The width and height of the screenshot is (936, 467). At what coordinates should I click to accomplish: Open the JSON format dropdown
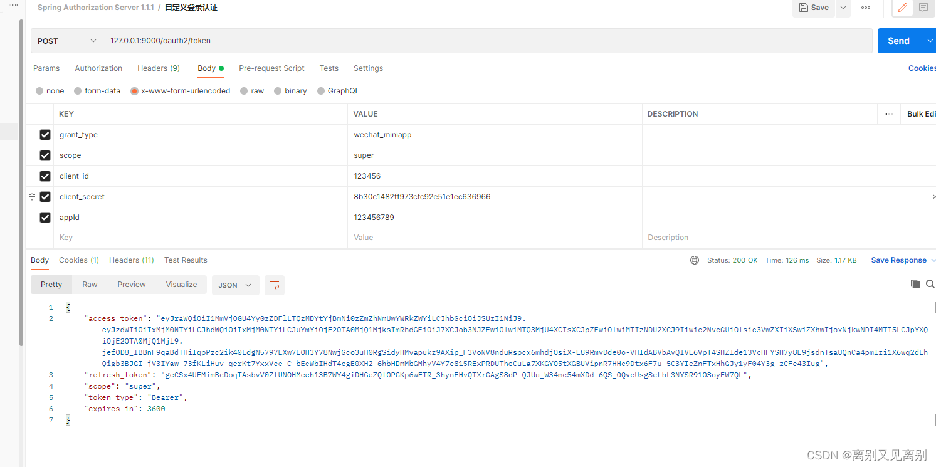point(235,285)
